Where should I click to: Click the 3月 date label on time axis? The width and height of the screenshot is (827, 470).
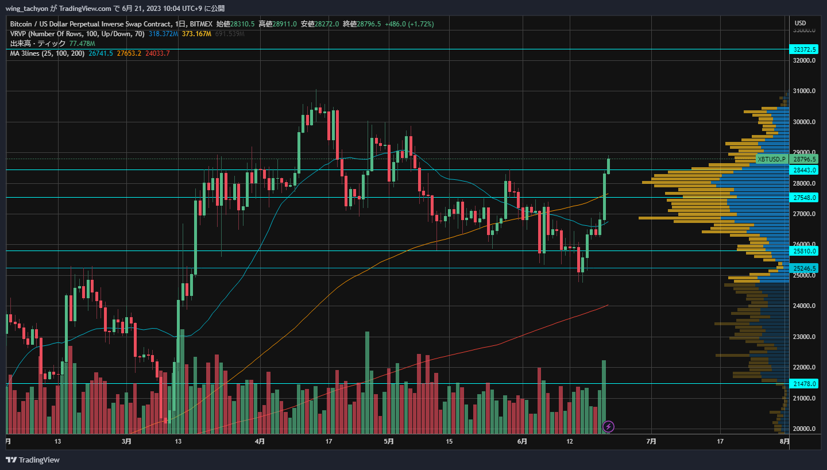tap(126, 442)
